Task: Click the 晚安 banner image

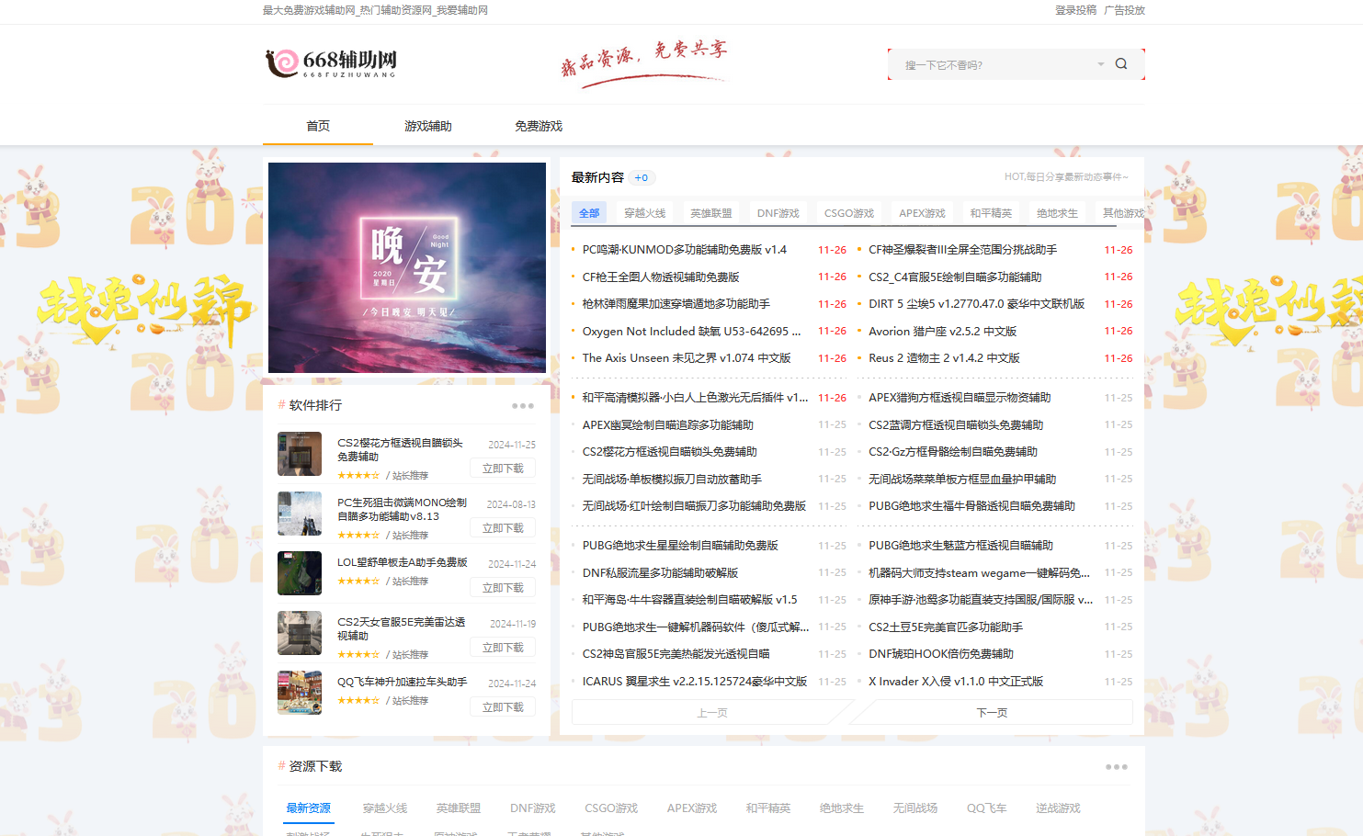Action: [x=407, y=267]
